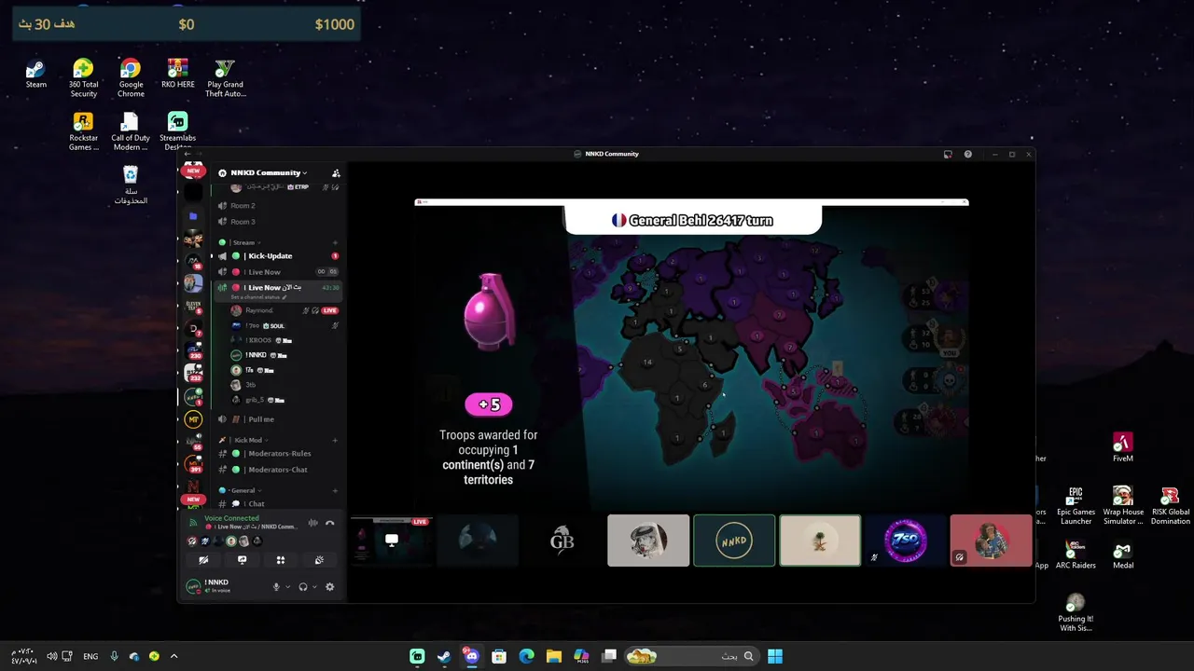Click the invite people icon by server name

tap(336, 173)
